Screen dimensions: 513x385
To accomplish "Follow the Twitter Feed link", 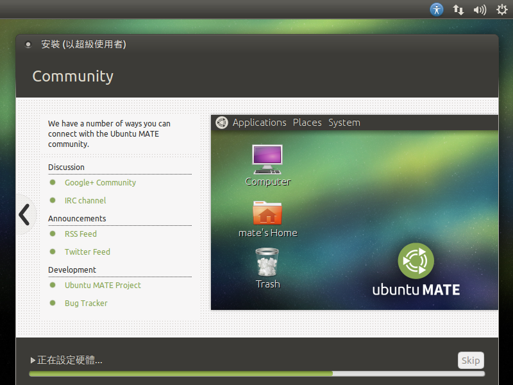I will 87,252.
